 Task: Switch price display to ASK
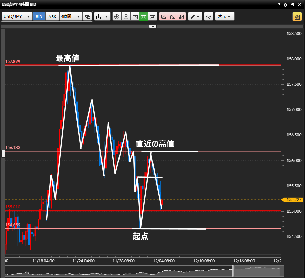point(52,16)
